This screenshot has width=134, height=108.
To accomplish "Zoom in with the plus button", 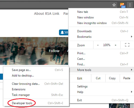I will coord(116,45).
